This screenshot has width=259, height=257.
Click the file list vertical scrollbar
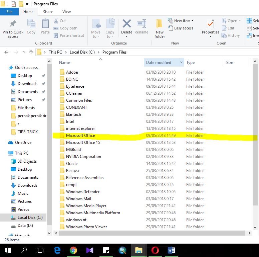[255, 134]
